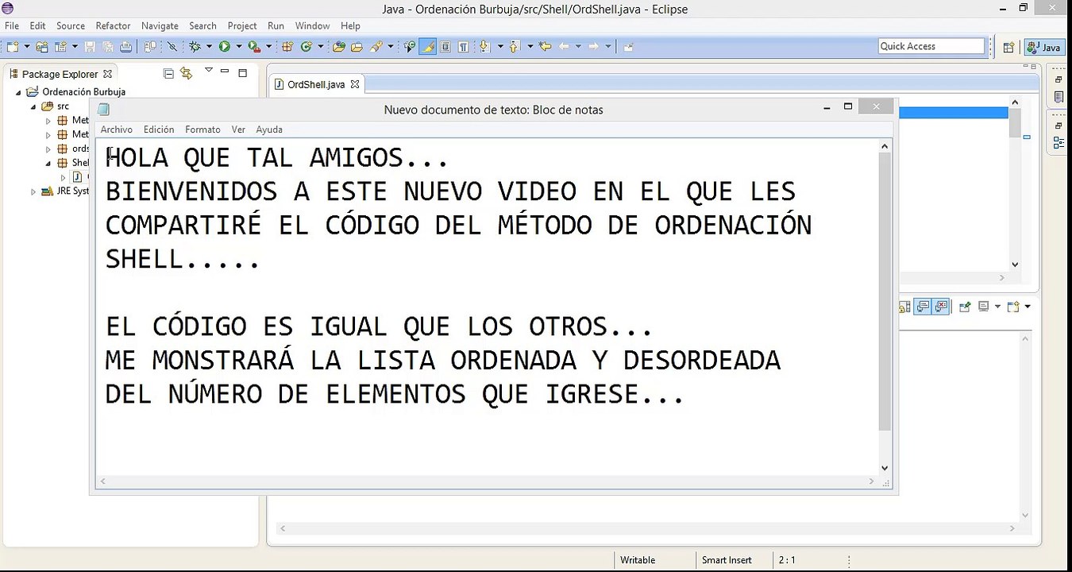Open Edición menu in Bloc de notas
The image size is (1072, 572).
pyautogui.click(x=159, y=129)
